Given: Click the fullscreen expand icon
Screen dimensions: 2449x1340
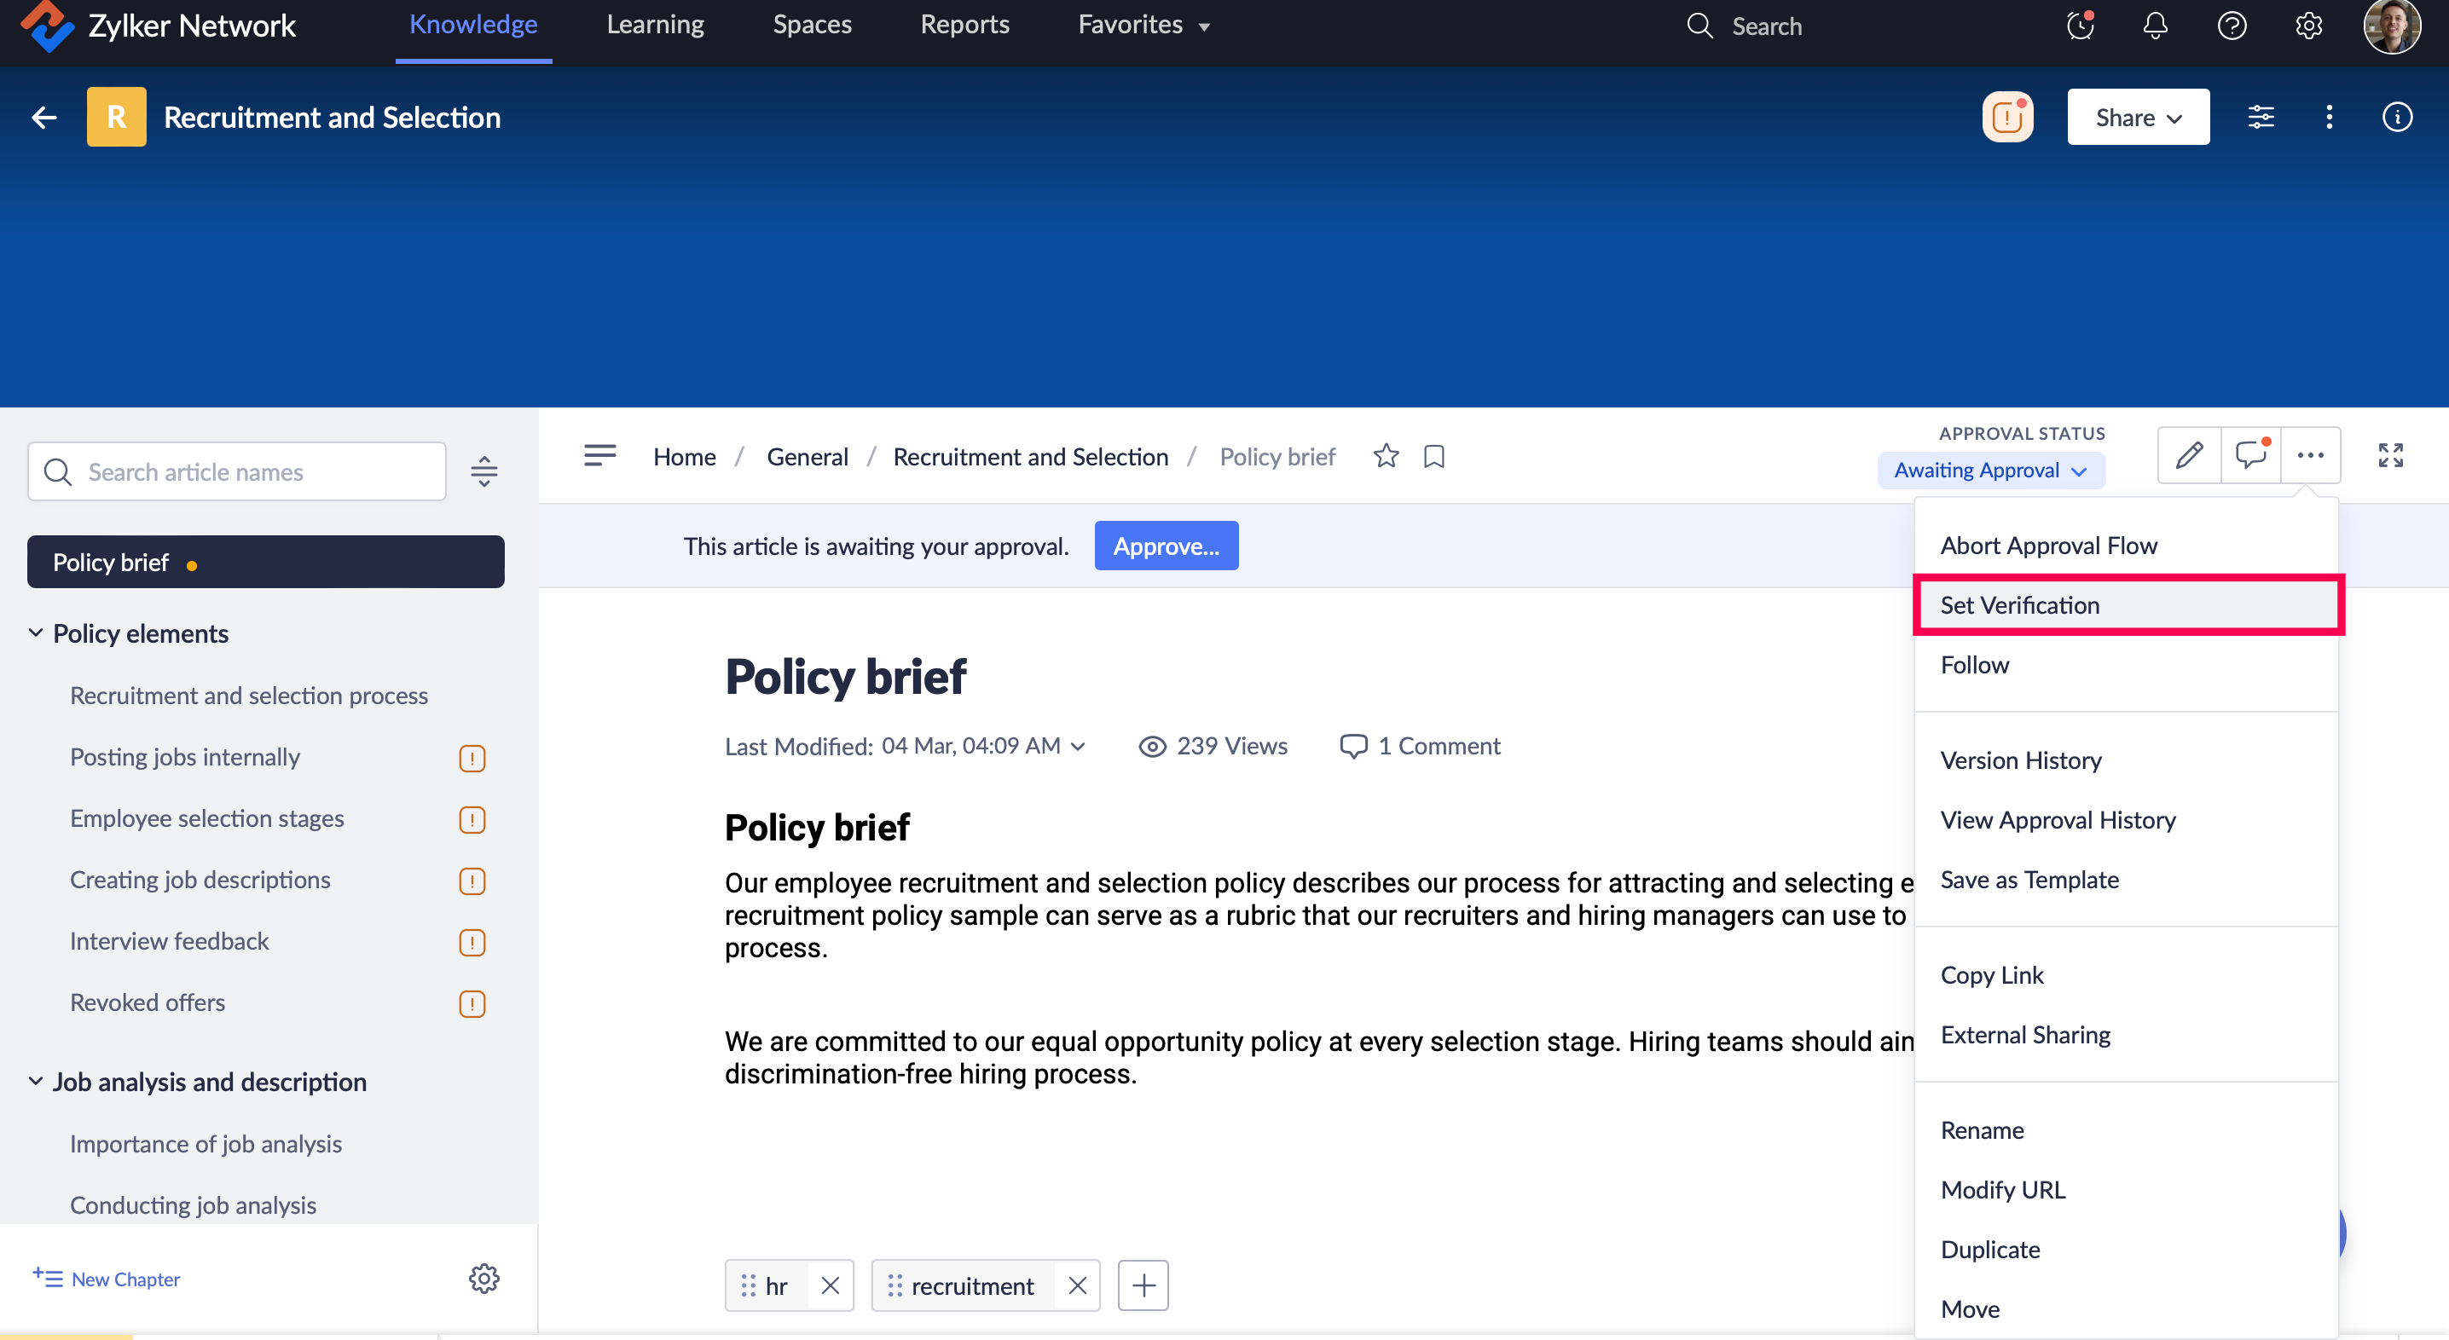Looking at the screenshot, I should tap(2390, 455).
